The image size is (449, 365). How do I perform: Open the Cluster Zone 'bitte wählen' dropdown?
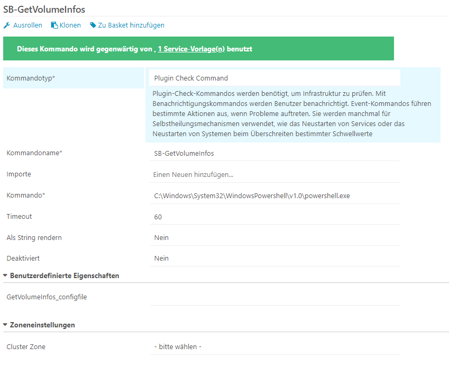[274, 346]
